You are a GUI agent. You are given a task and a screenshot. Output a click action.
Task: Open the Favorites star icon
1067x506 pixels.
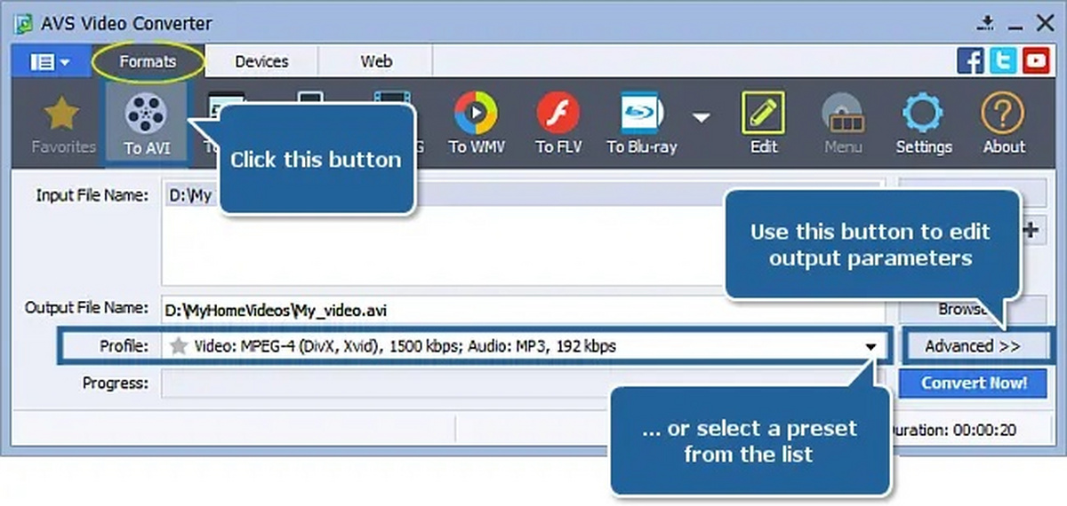(x=63, y=123)
